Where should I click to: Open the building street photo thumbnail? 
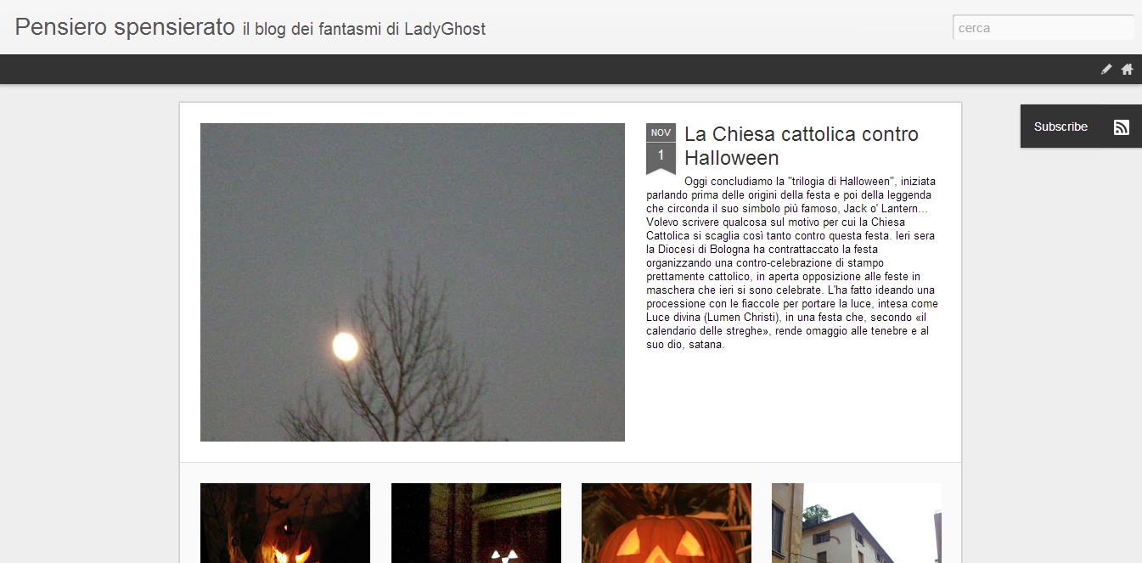[857, 523]
